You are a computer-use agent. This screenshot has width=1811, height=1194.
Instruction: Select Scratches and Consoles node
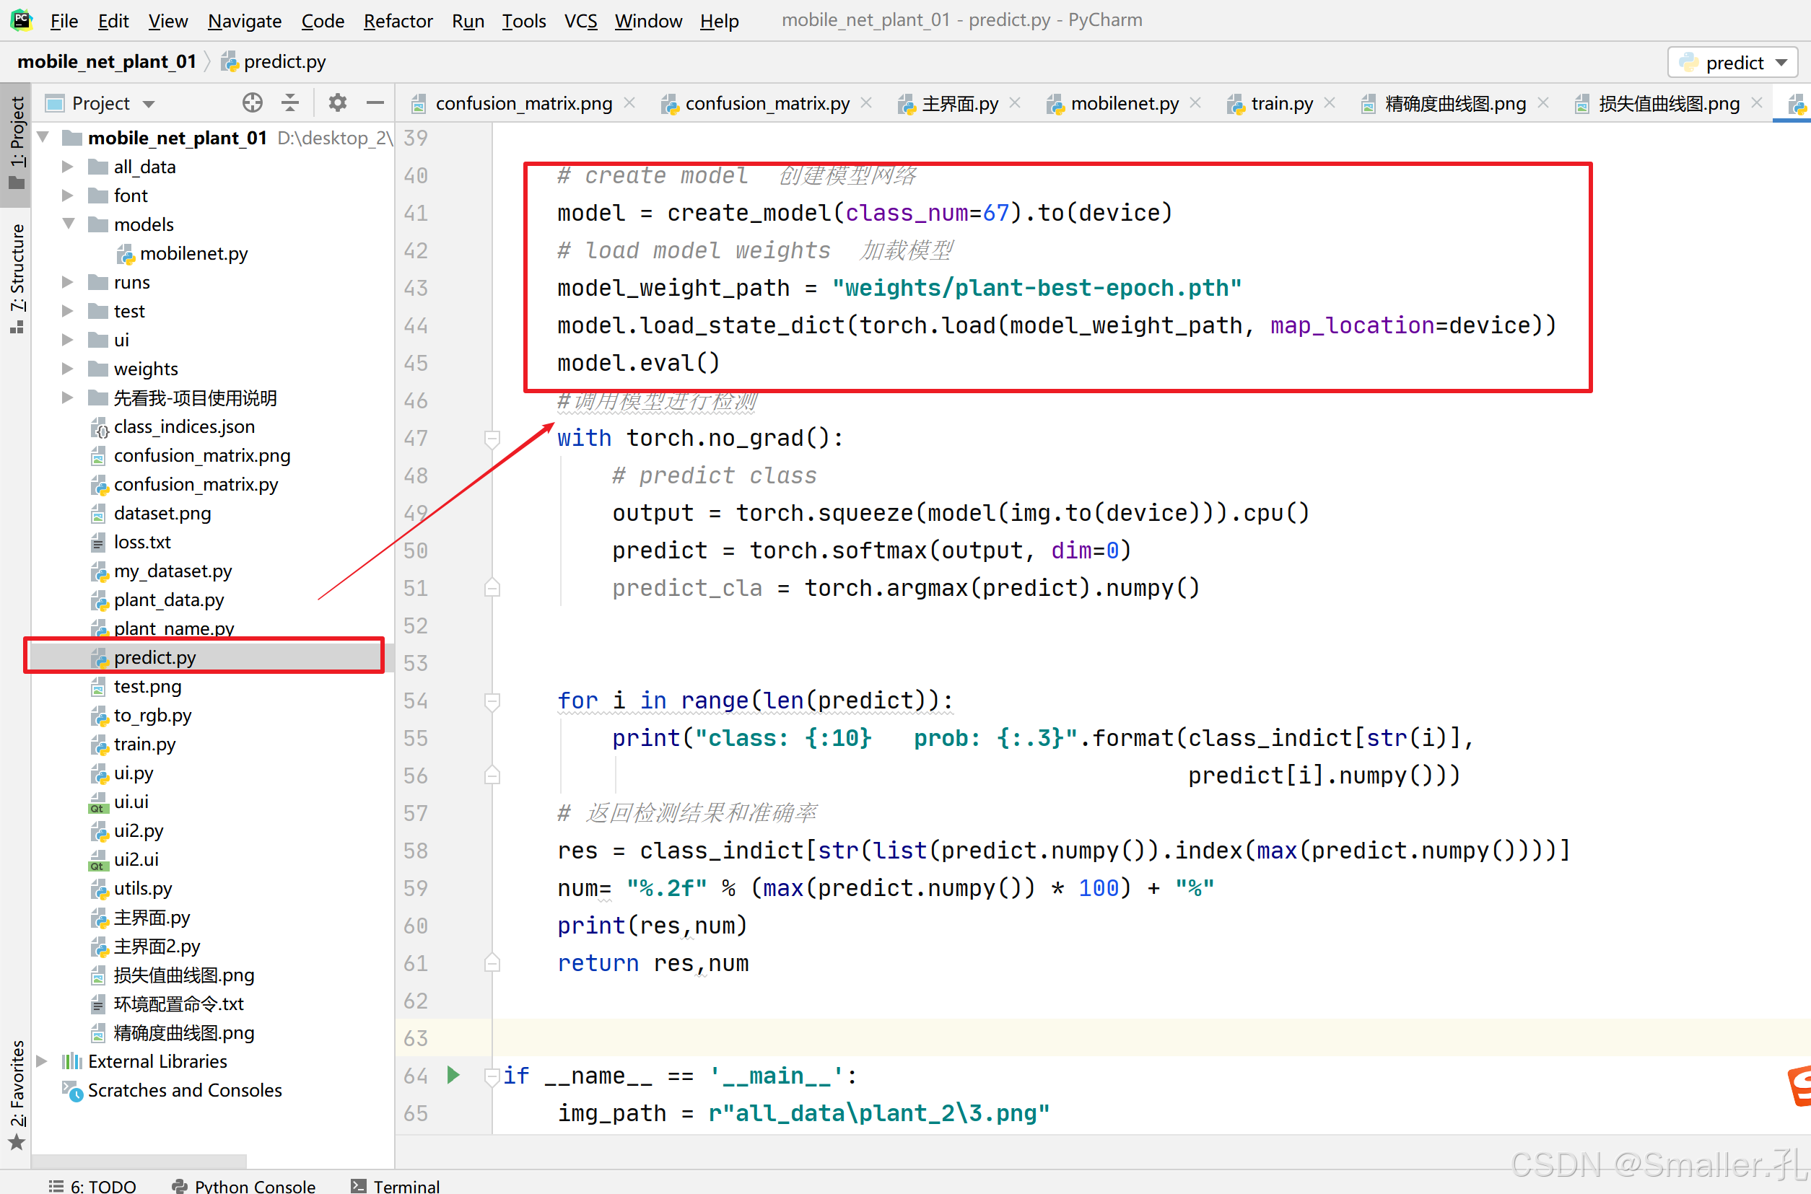coord(184,1089)
